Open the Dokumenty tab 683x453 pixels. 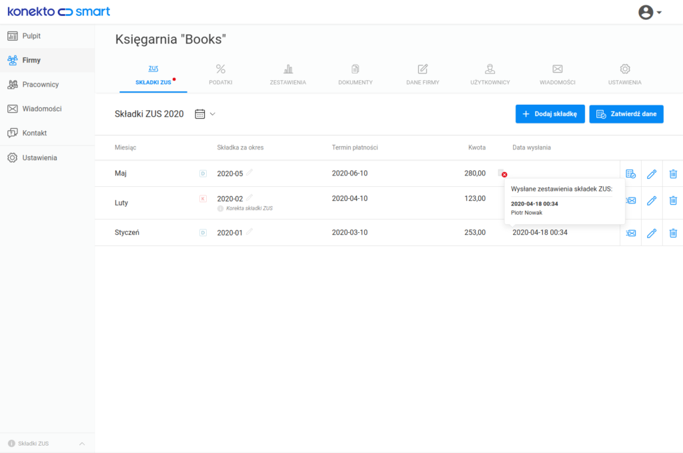tap(356, 75)
